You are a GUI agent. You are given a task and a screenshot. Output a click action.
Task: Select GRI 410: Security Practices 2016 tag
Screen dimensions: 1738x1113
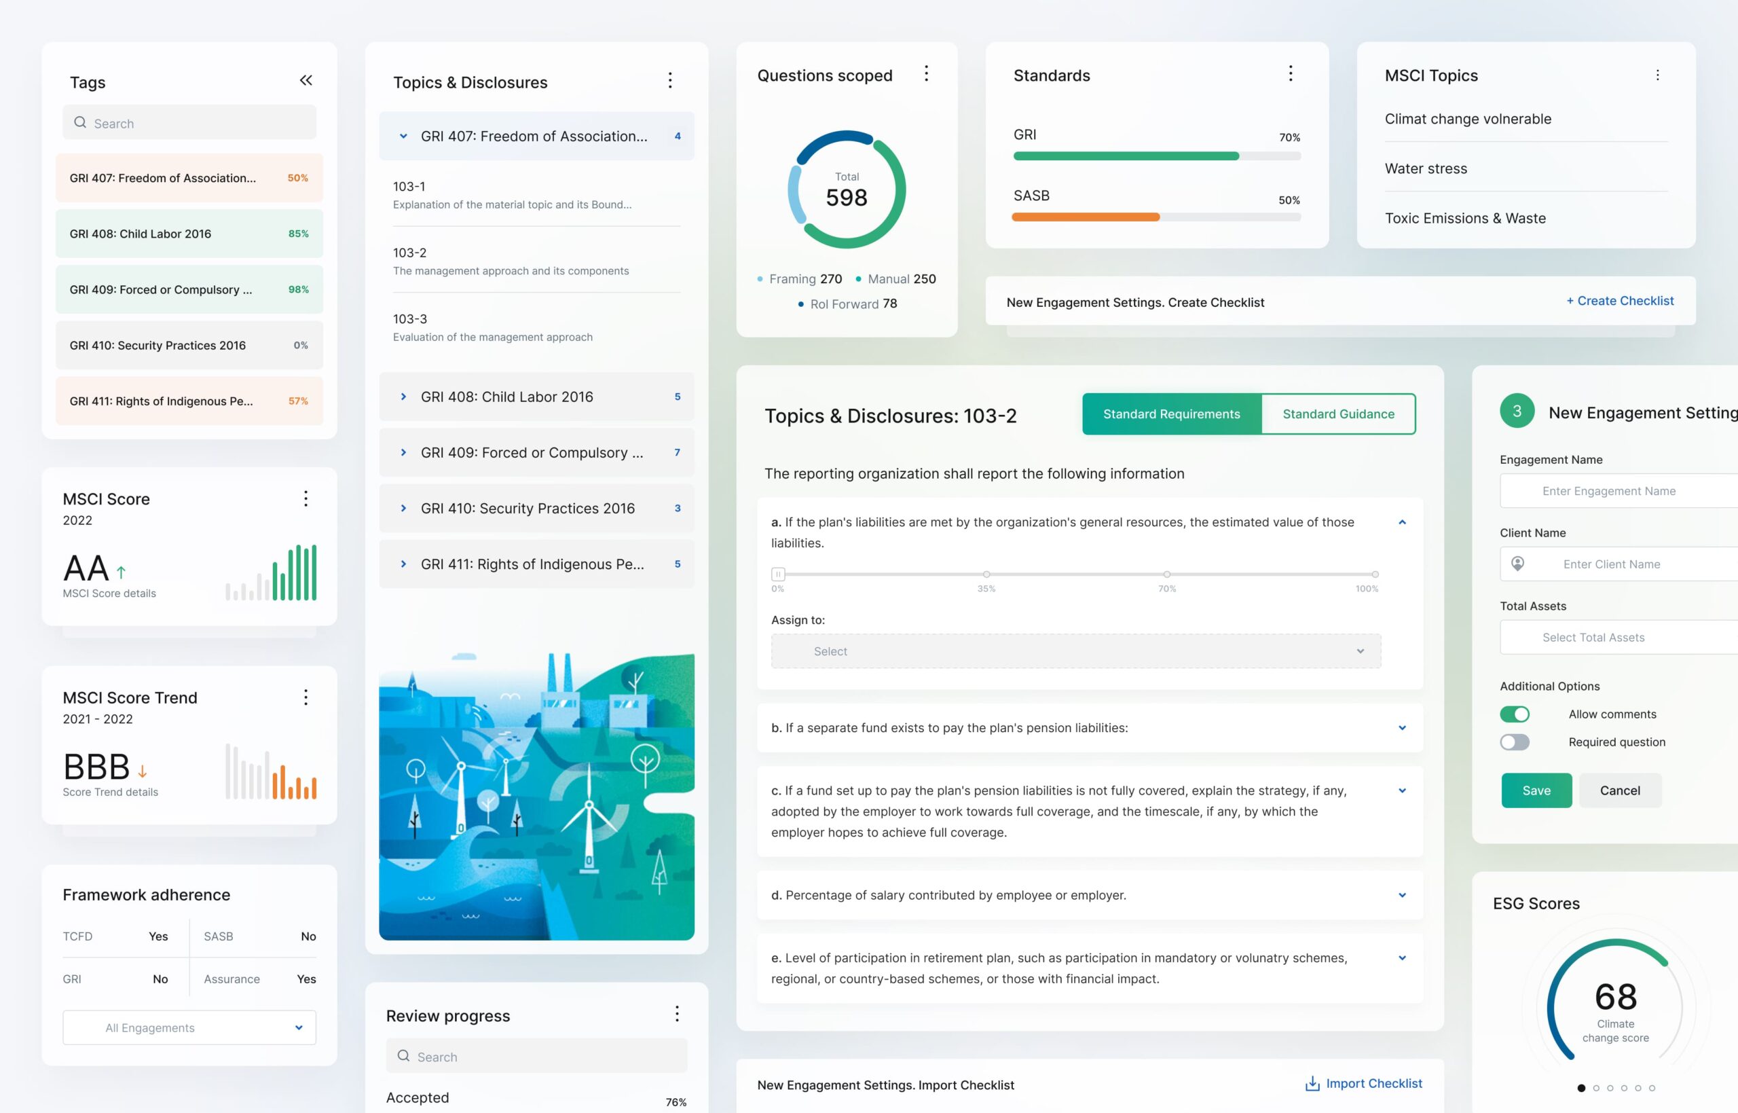[x=189, y=346]
